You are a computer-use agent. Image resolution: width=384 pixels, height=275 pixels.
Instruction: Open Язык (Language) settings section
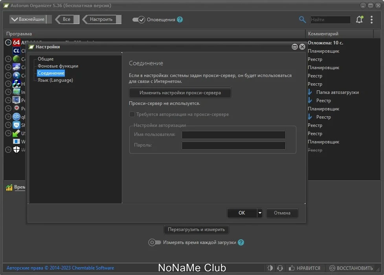click(55, 80)
